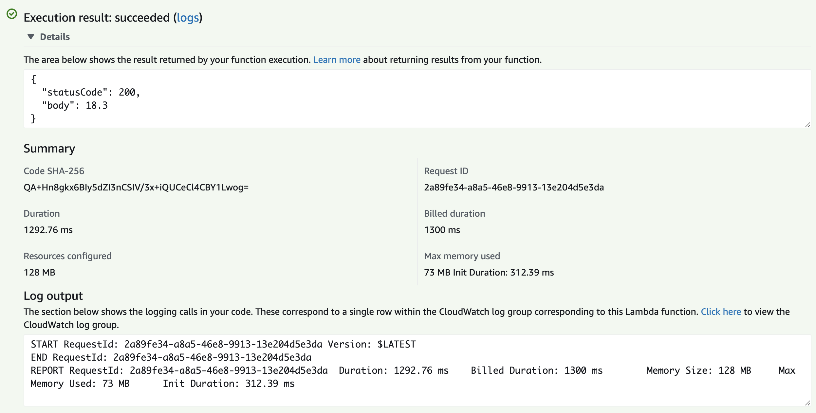
Task: Click the Request ID value
Action: 514,187
